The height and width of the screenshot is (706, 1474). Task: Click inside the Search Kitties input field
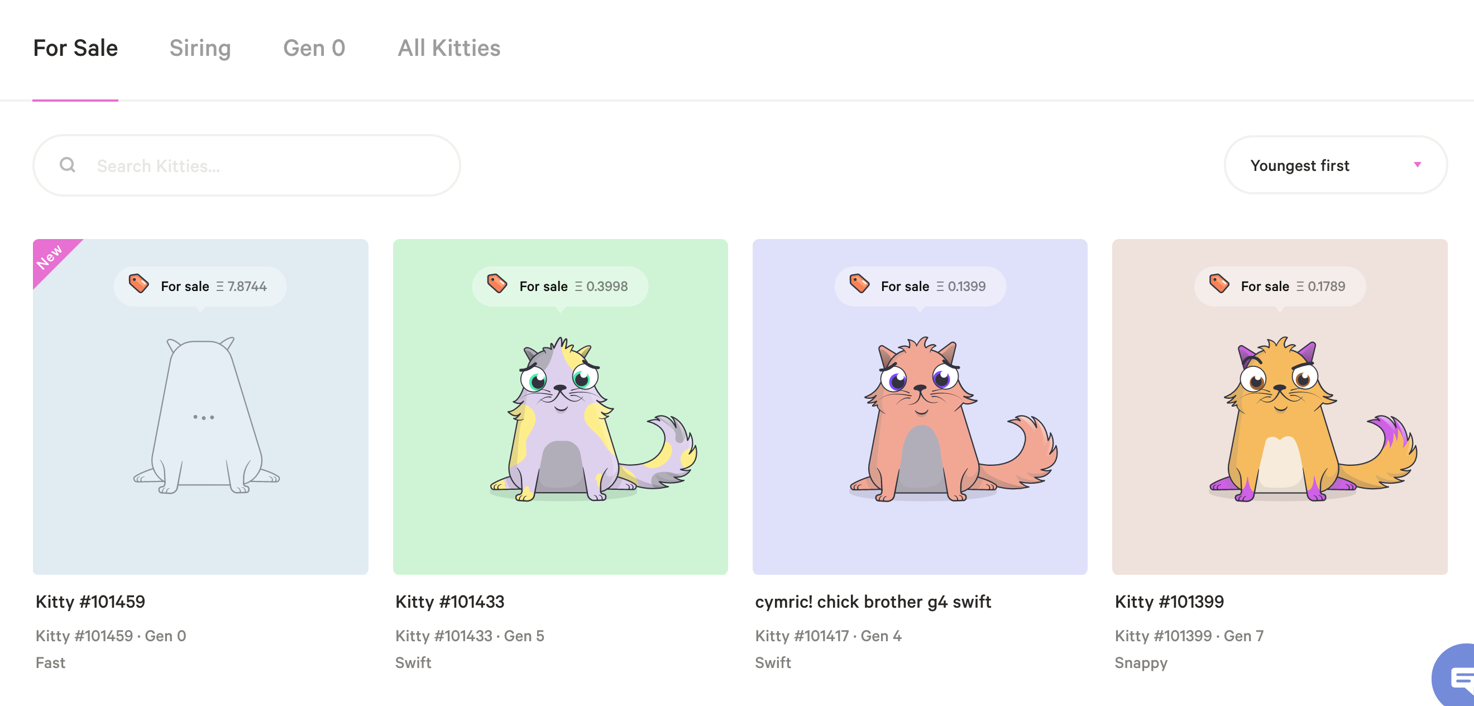(x=246, y=165)
